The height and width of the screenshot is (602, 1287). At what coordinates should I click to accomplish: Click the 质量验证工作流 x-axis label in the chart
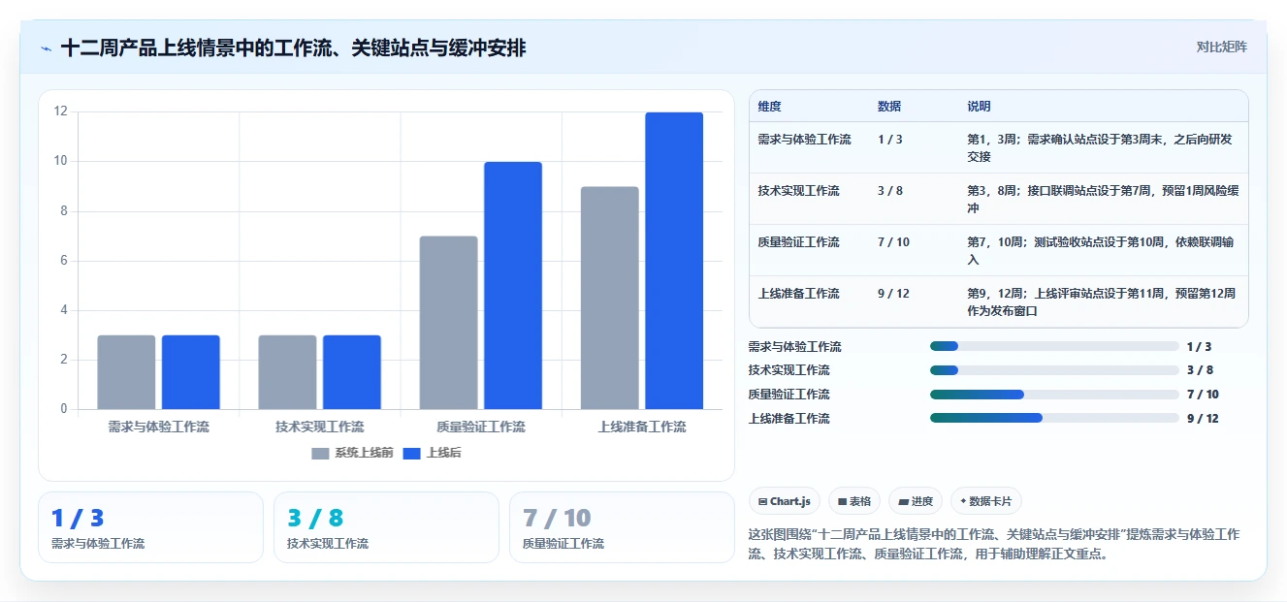tap(481, 427)
